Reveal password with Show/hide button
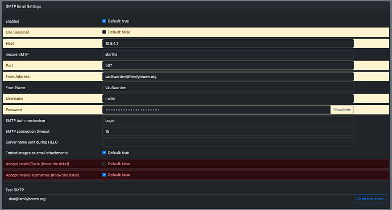This screenshot has height=210, width=392. click(342, 110)
